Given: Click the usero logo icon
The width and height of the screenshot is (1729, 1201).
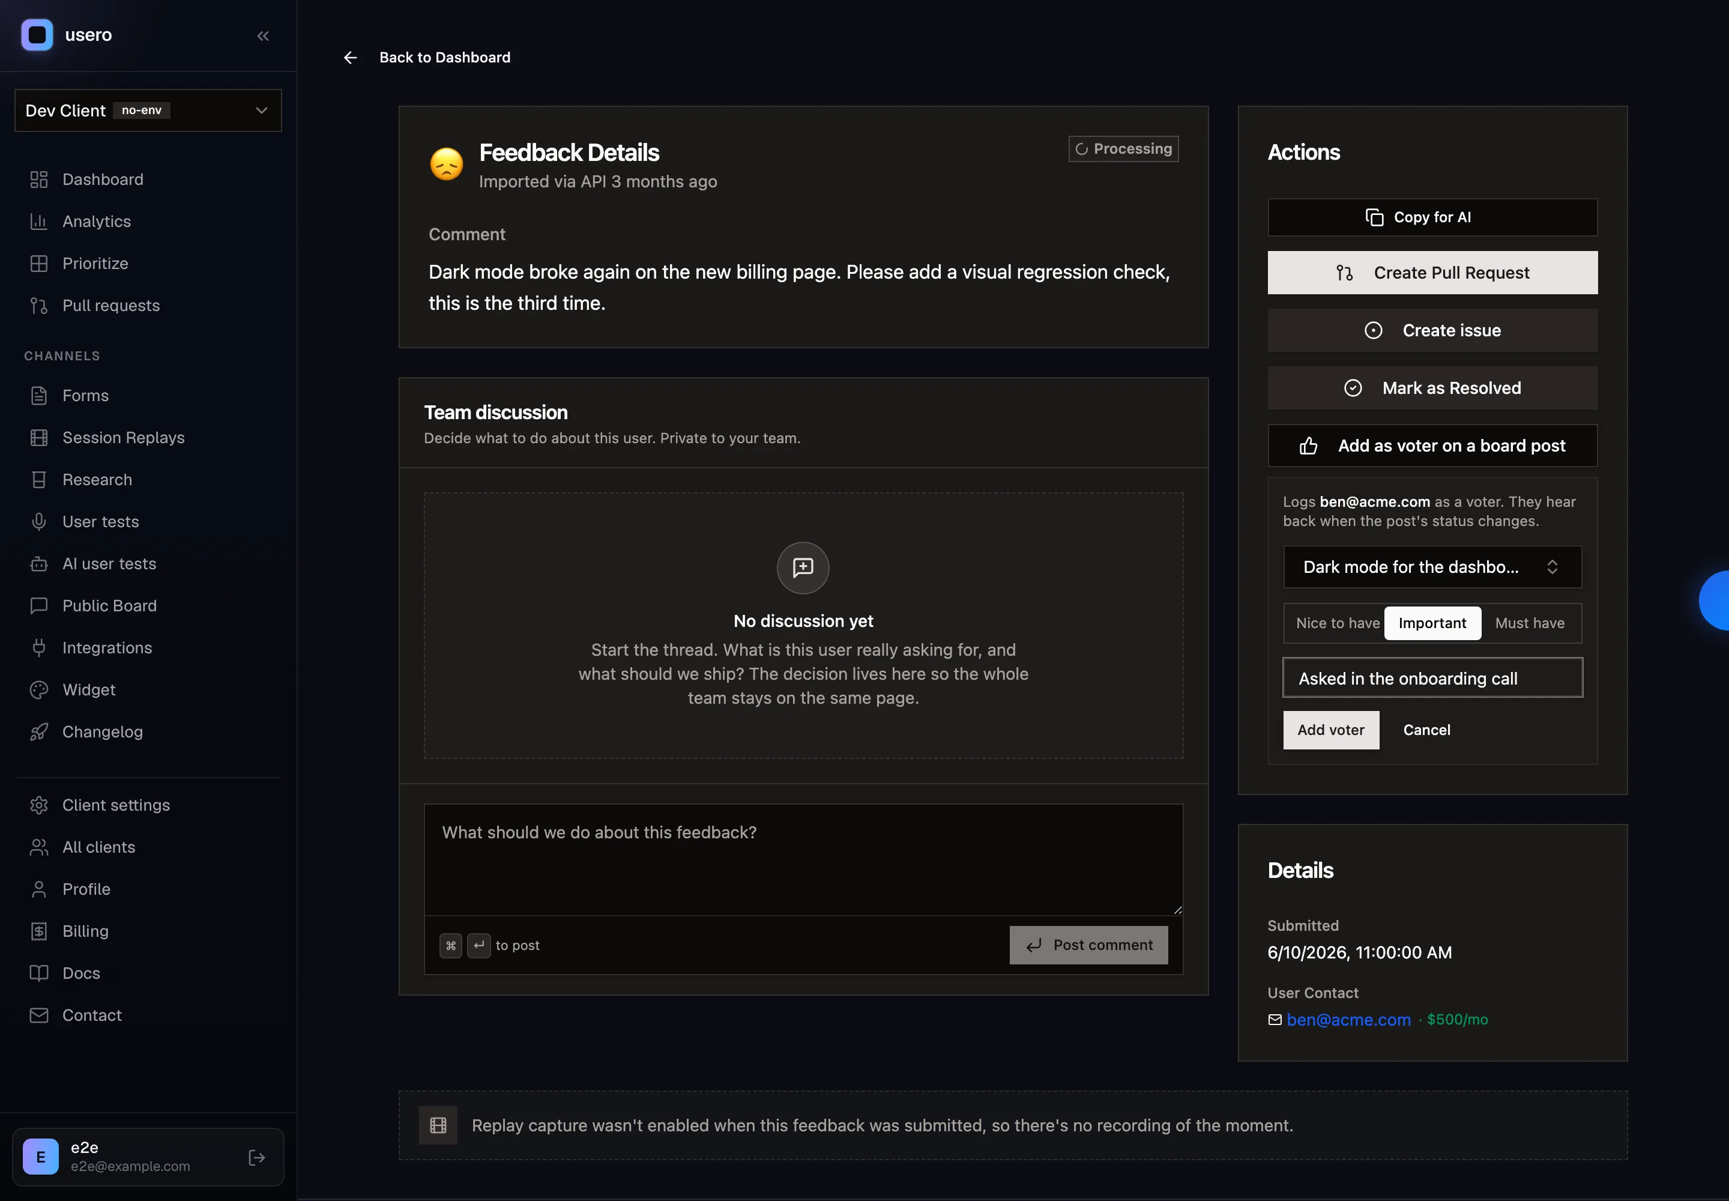Looking at the screenshot, I should 37,35.
